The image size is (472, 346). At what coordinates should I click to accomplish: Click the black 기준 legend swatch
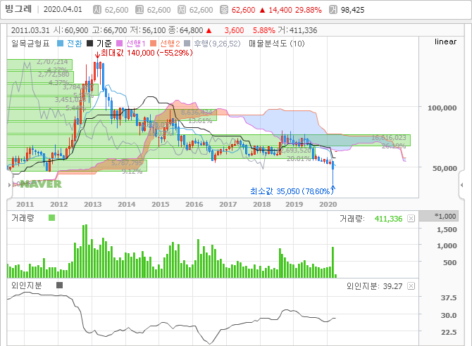(x=89, y=44)
